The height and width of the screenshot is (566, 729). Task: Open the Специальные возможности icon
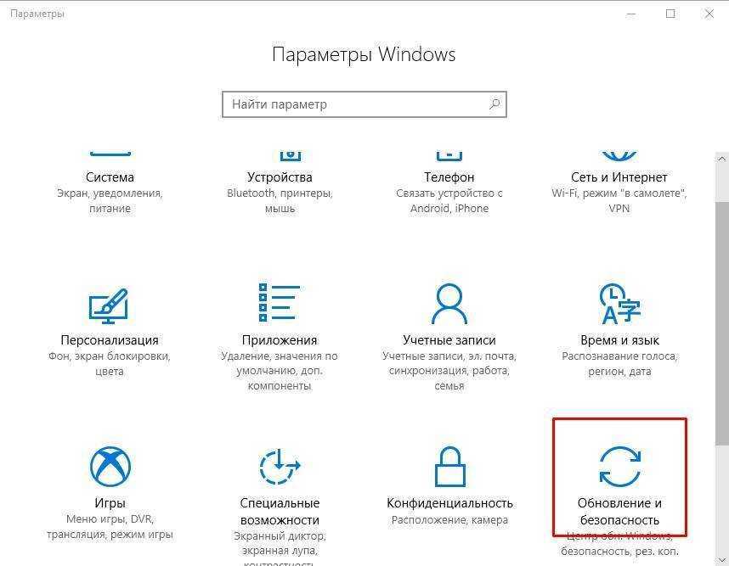click(x=280, y=466)
